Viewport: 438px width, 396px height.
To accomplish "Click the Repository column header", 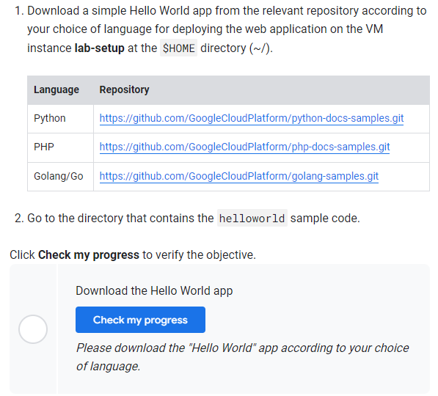I will 124,89.
